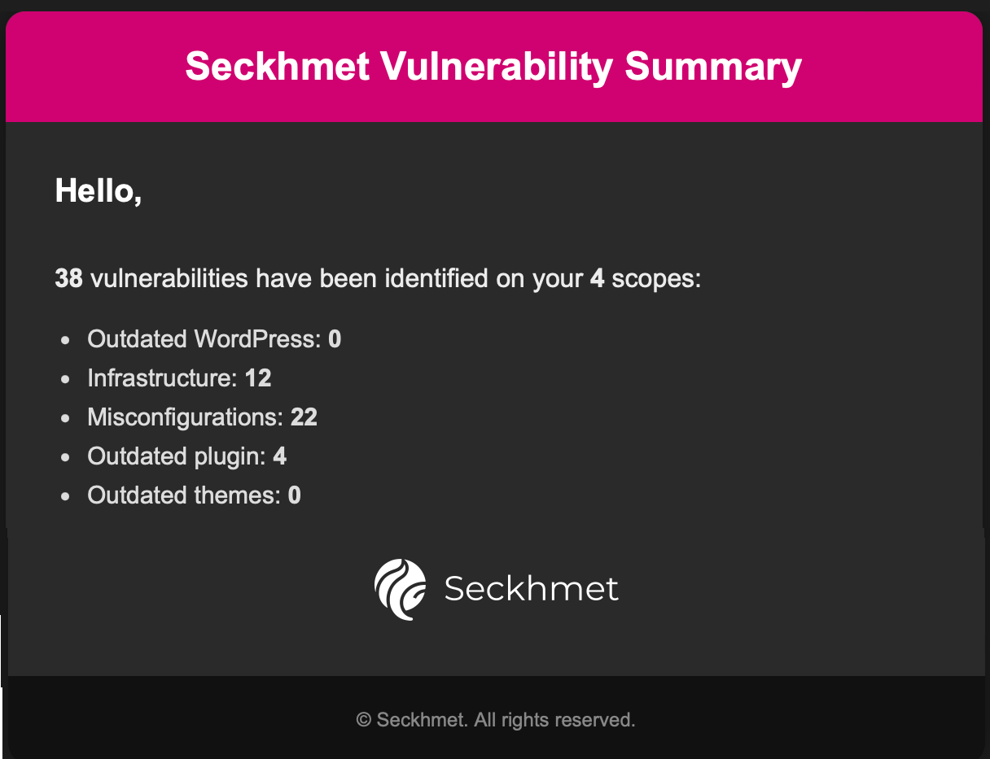Select the Hello greeting text
This screenshot has height=759, width=990.
point(99,191)
